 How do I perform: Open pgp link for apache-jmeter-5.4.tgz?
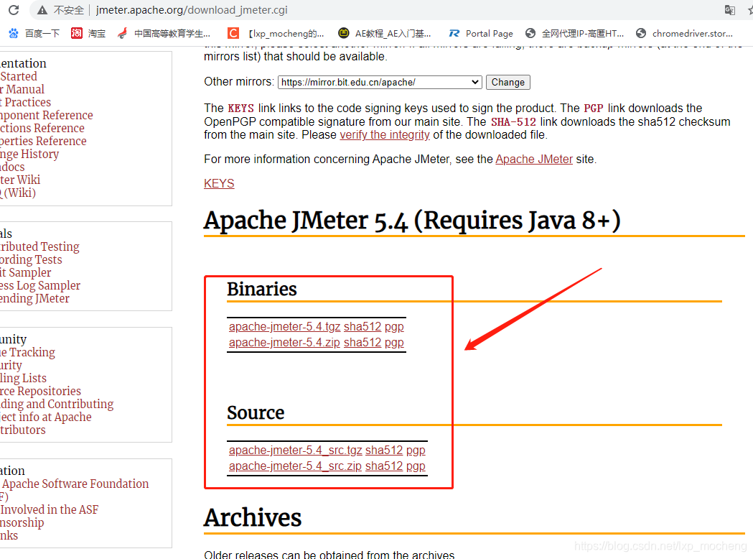click(394, 327)
